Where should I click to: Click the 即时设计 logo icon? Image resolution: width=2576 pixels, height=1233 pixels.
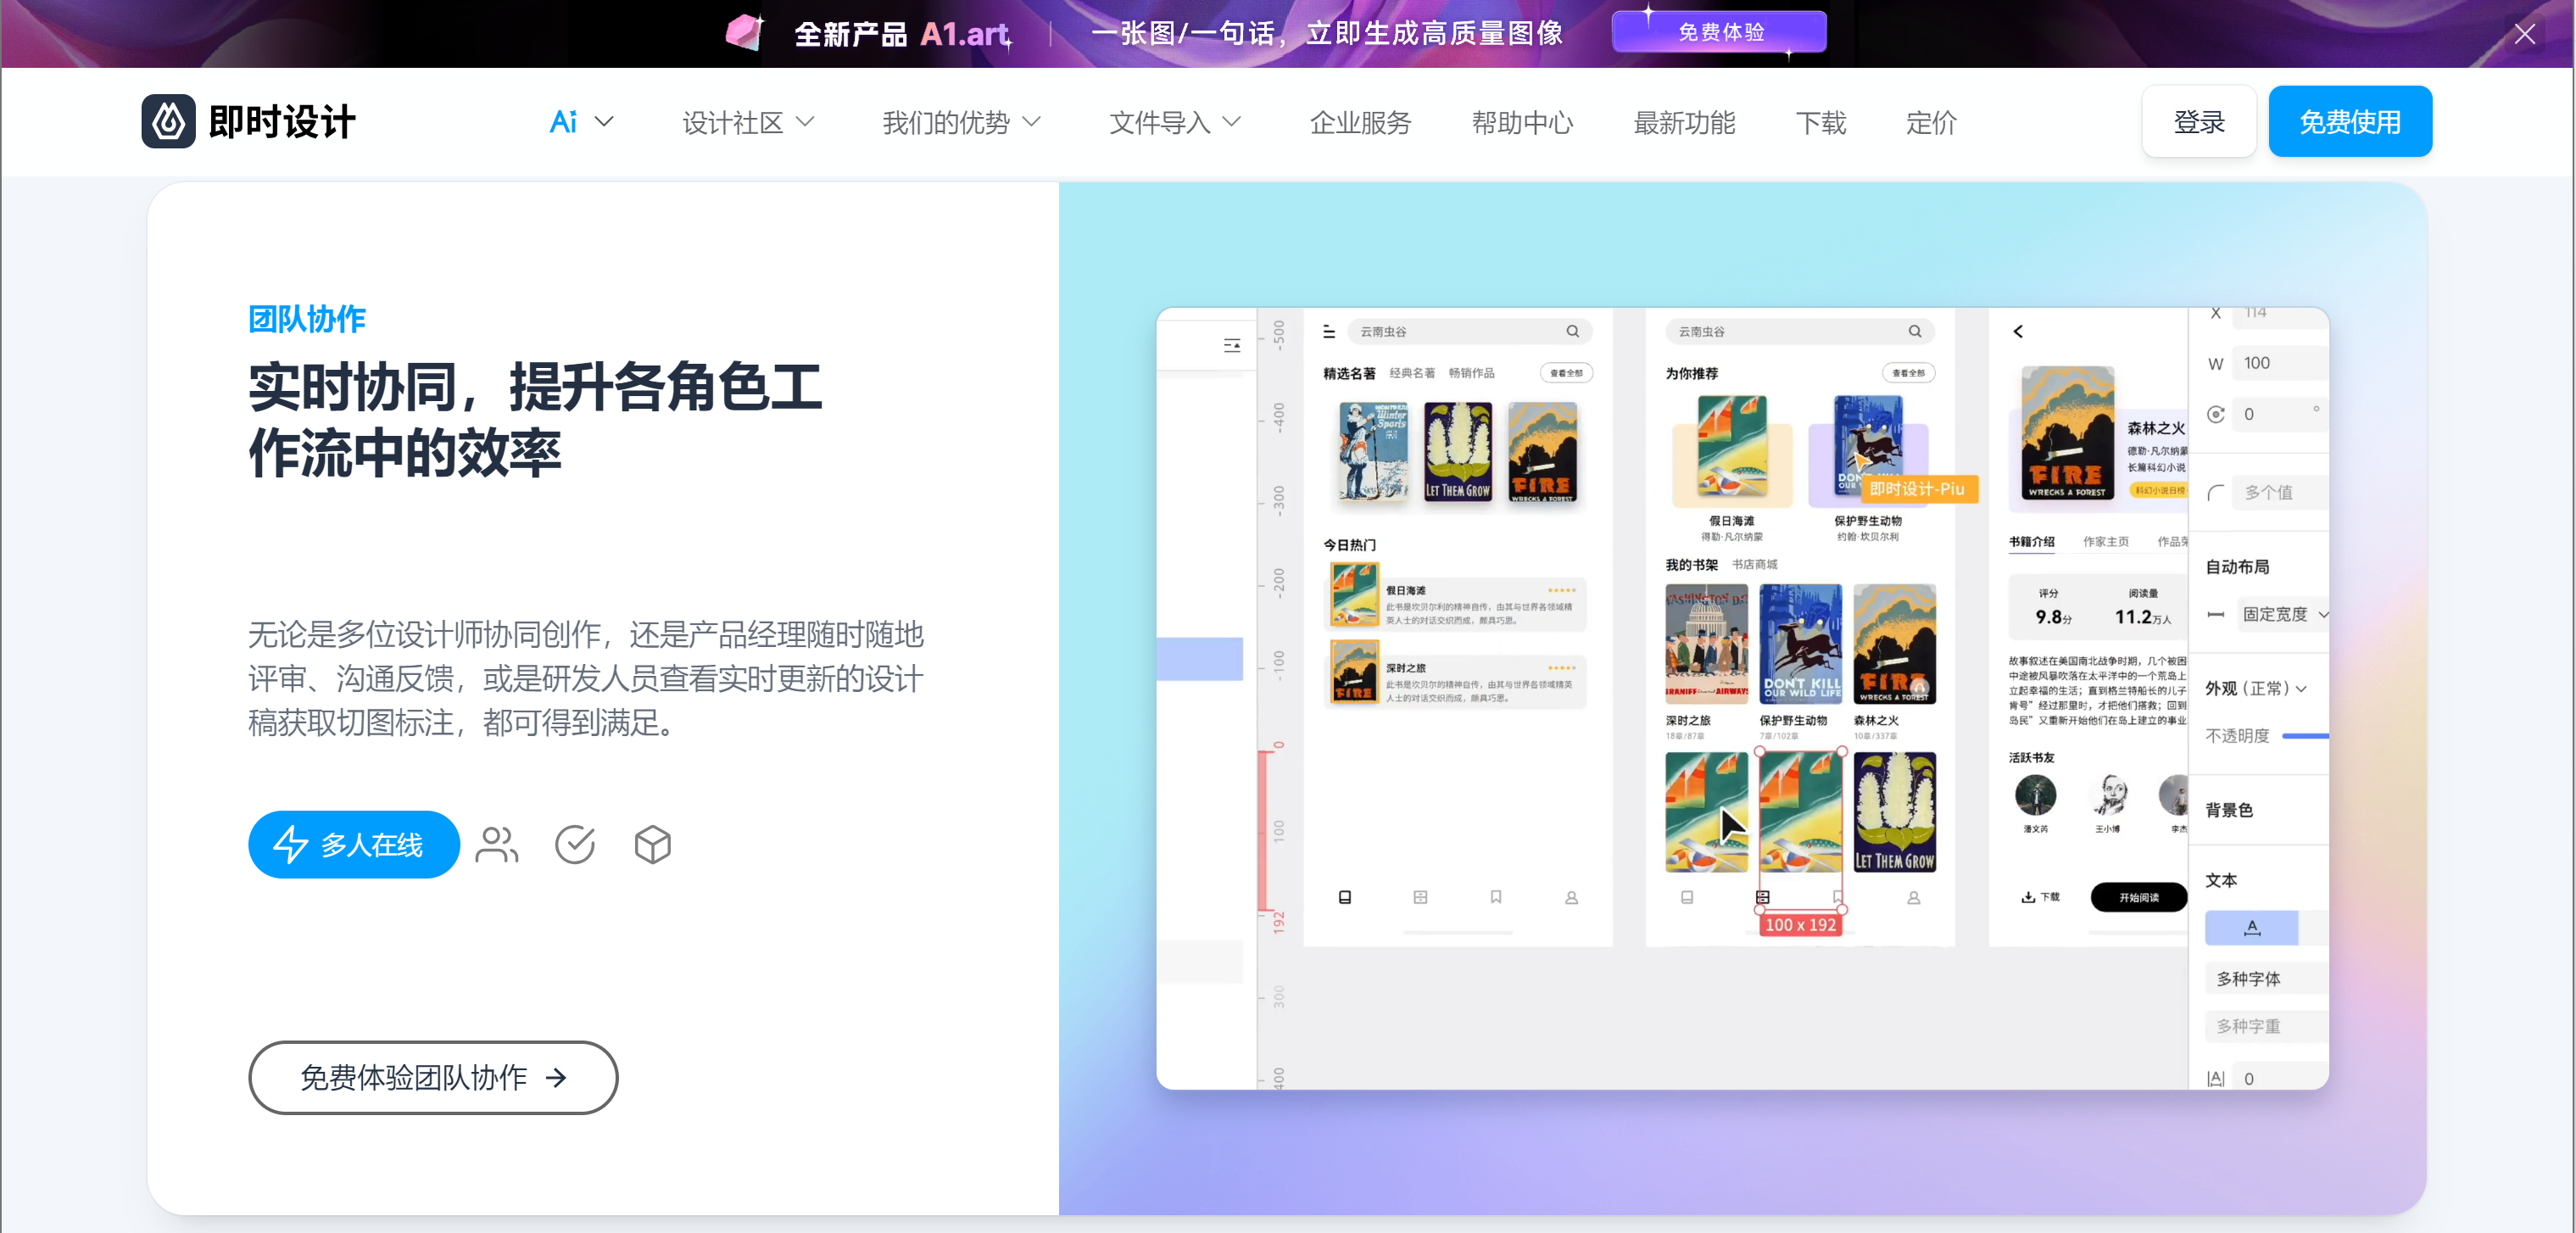[x=168, y=122]
